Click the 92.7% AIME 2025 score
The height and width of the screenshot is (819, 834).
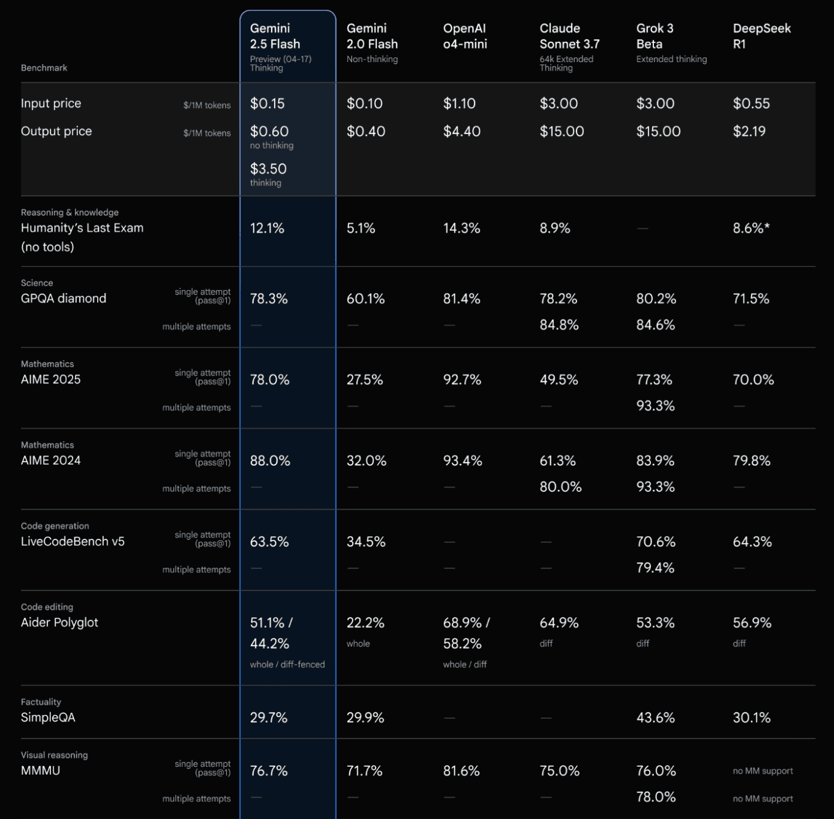point(462,380)
